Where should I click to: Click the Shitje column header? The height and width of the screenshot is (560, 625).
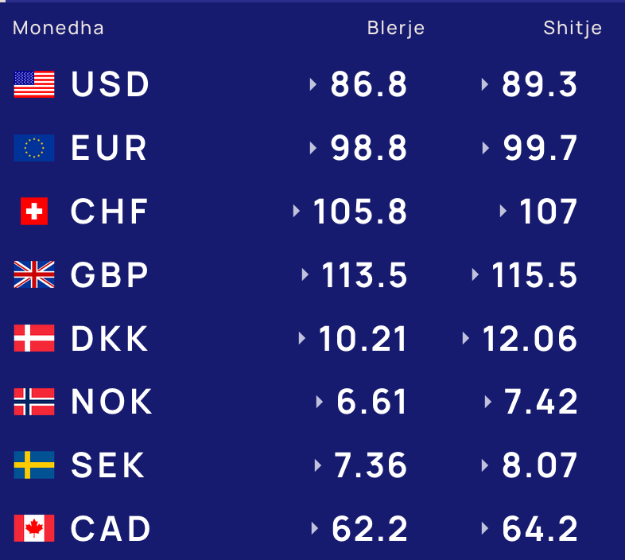pos(573,29)
